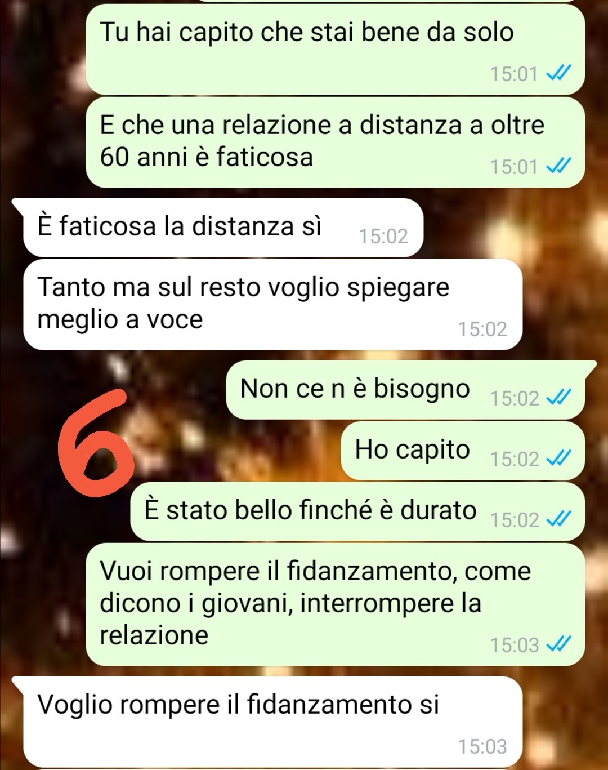Click the 15:02 timestamp on 'È faticosa la distanza sì'
Image resolution: width=608 pixels, height=770 pixels.
pos(383,236)
